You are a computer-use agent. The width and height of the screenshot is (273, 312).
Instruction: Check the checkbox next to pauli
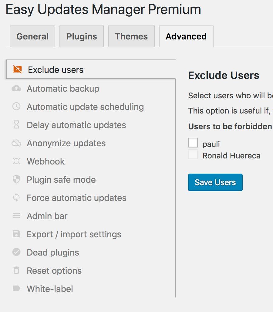pos(193,143)
